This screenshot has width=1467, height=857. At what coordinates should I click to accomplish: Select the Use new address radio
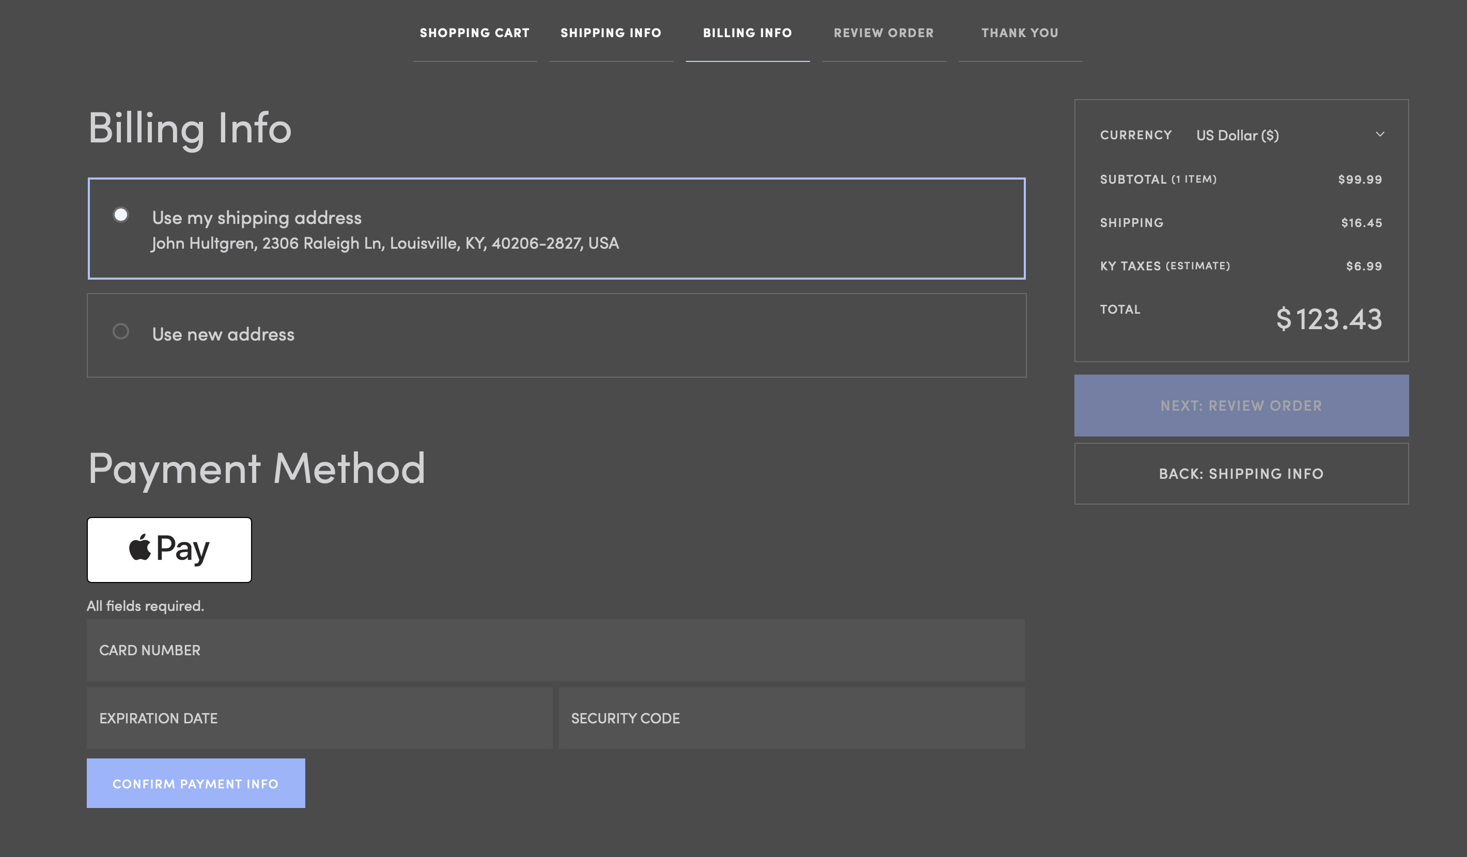pyautogui.click(x=120, y=331)
